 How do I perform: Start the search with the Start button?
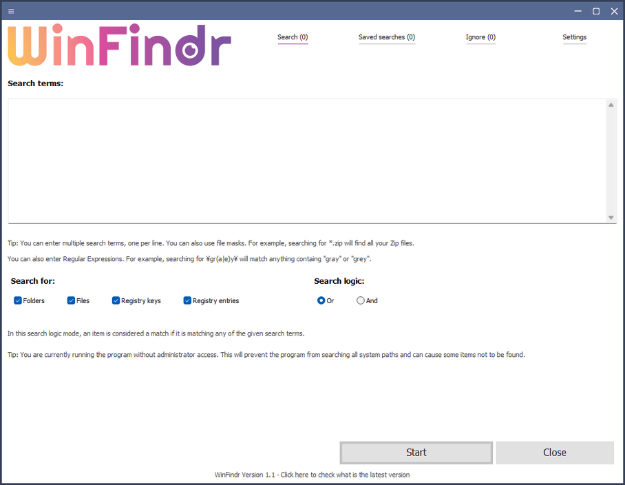(416, 453)
